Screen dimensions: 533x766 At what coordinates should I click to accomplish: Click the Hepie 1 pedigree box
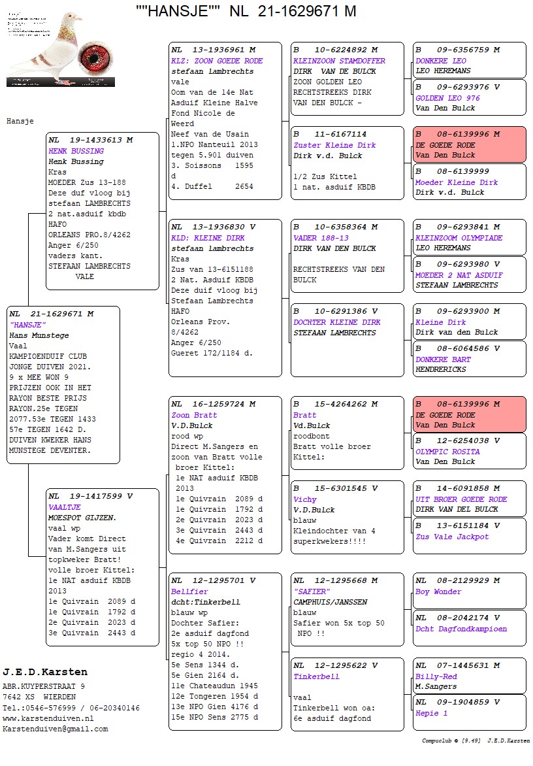(469, 712)
